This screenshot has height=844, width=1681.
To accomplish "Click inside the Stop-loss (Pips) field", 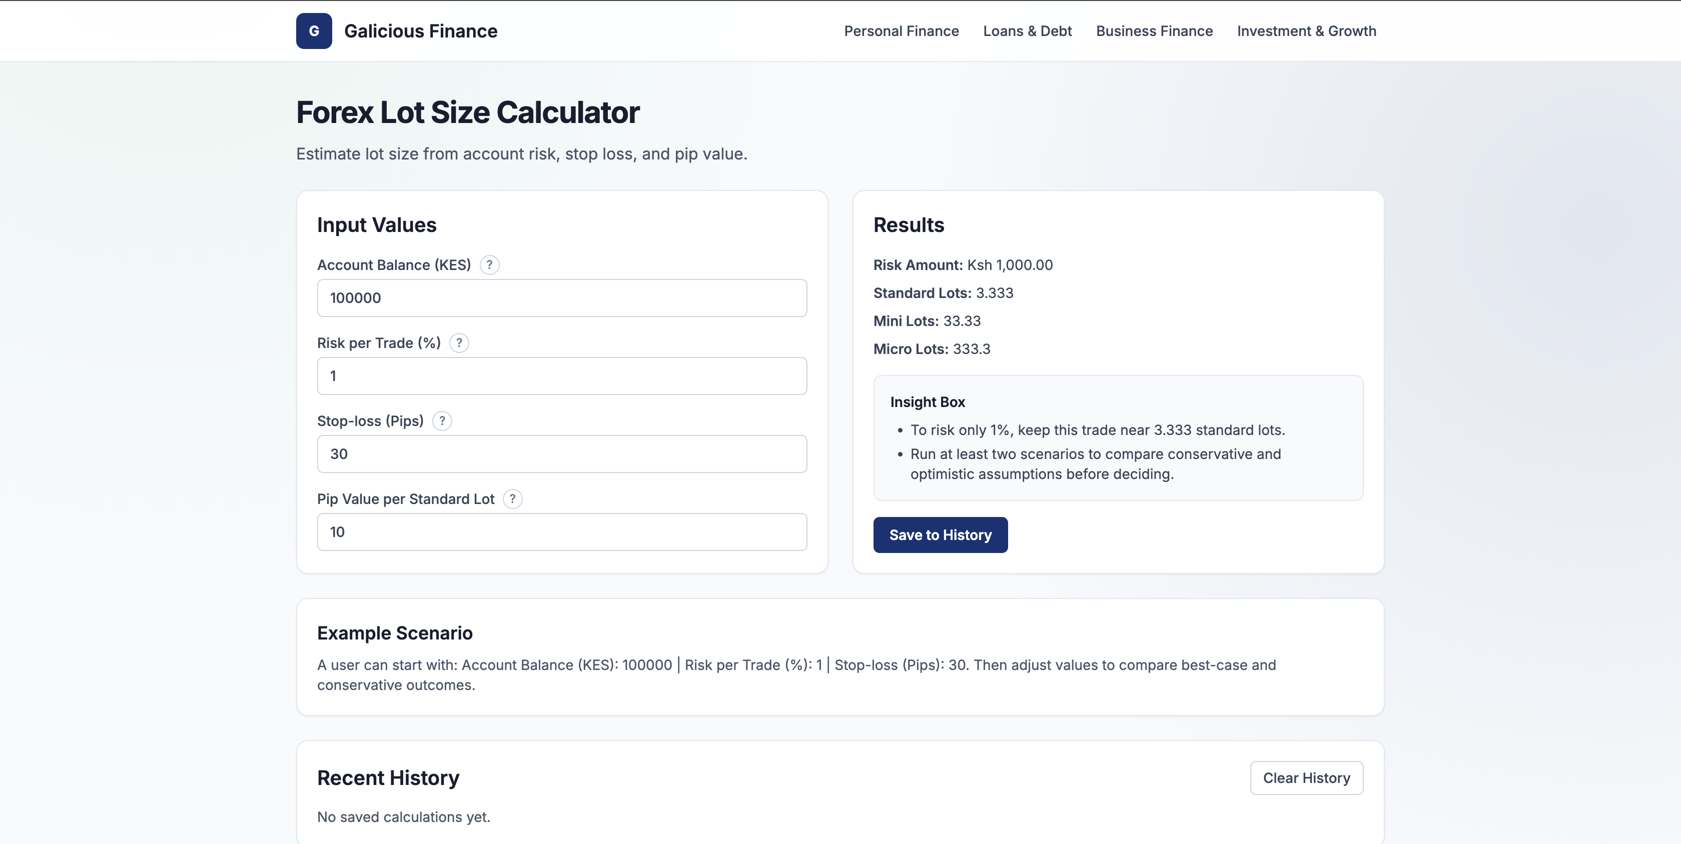I will point(561,453).
